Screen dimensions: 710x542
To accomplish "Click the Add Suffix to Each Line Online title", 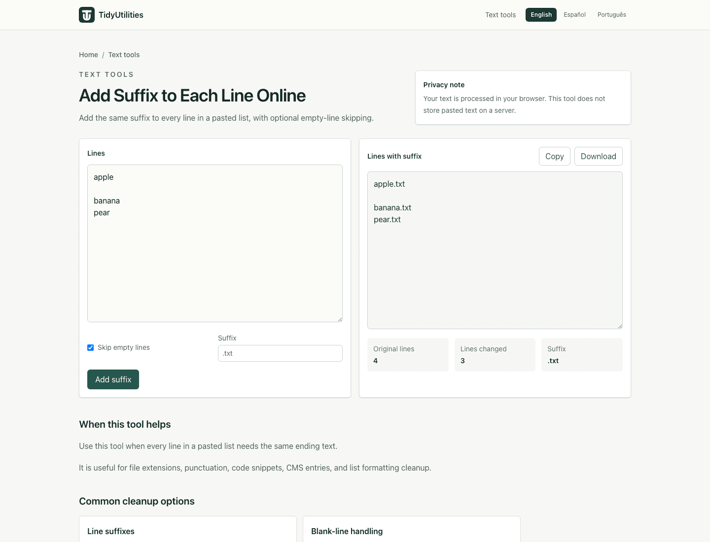I will pos(192,96).
